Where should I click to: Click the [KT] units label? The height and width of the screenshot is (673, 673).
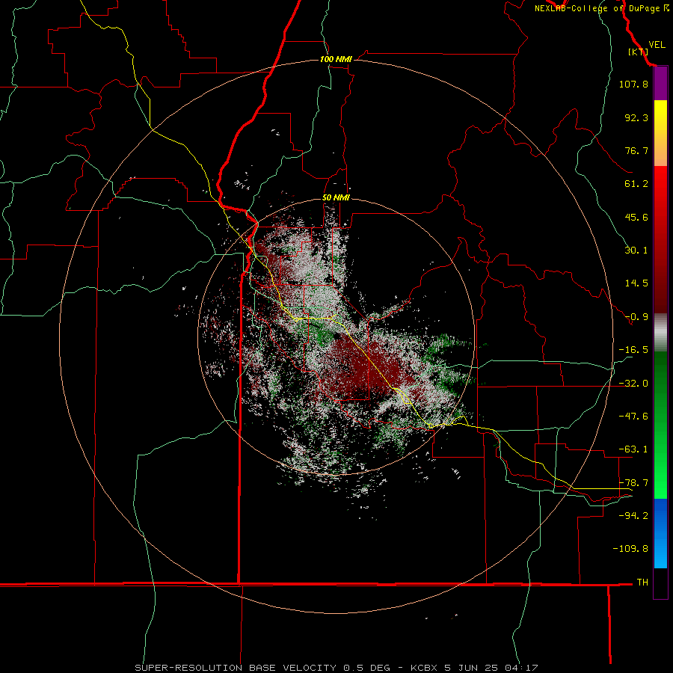(638, 52)
